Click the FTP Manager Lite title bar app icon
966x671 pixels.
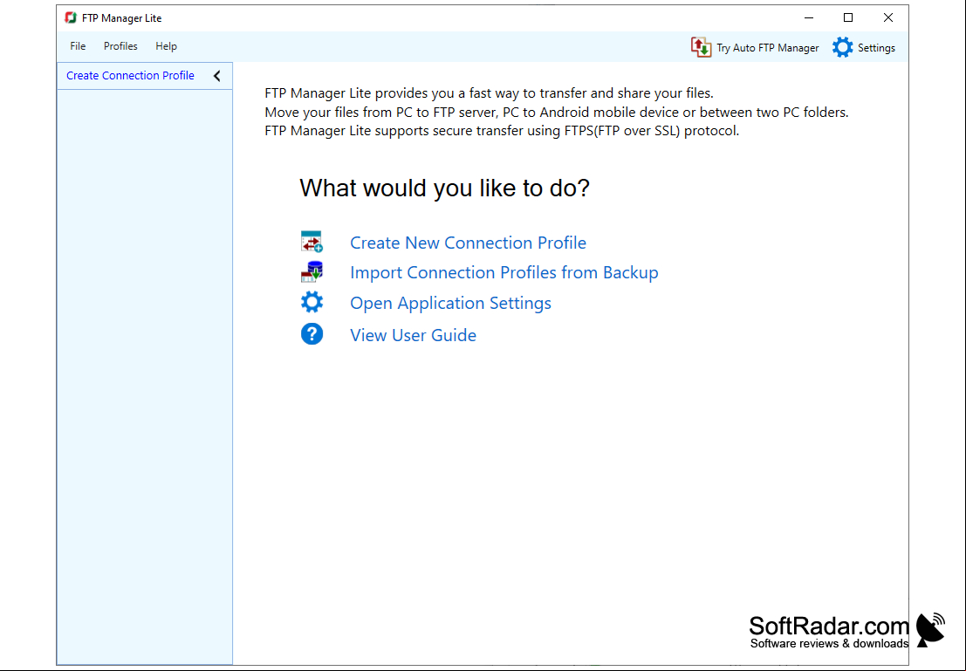[71, 17]
